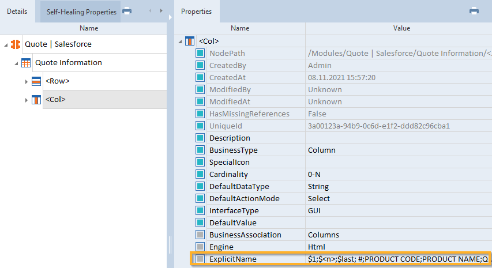Click the Quote | Salesforce module icon

pyautogui.click(x=16, y=44)
